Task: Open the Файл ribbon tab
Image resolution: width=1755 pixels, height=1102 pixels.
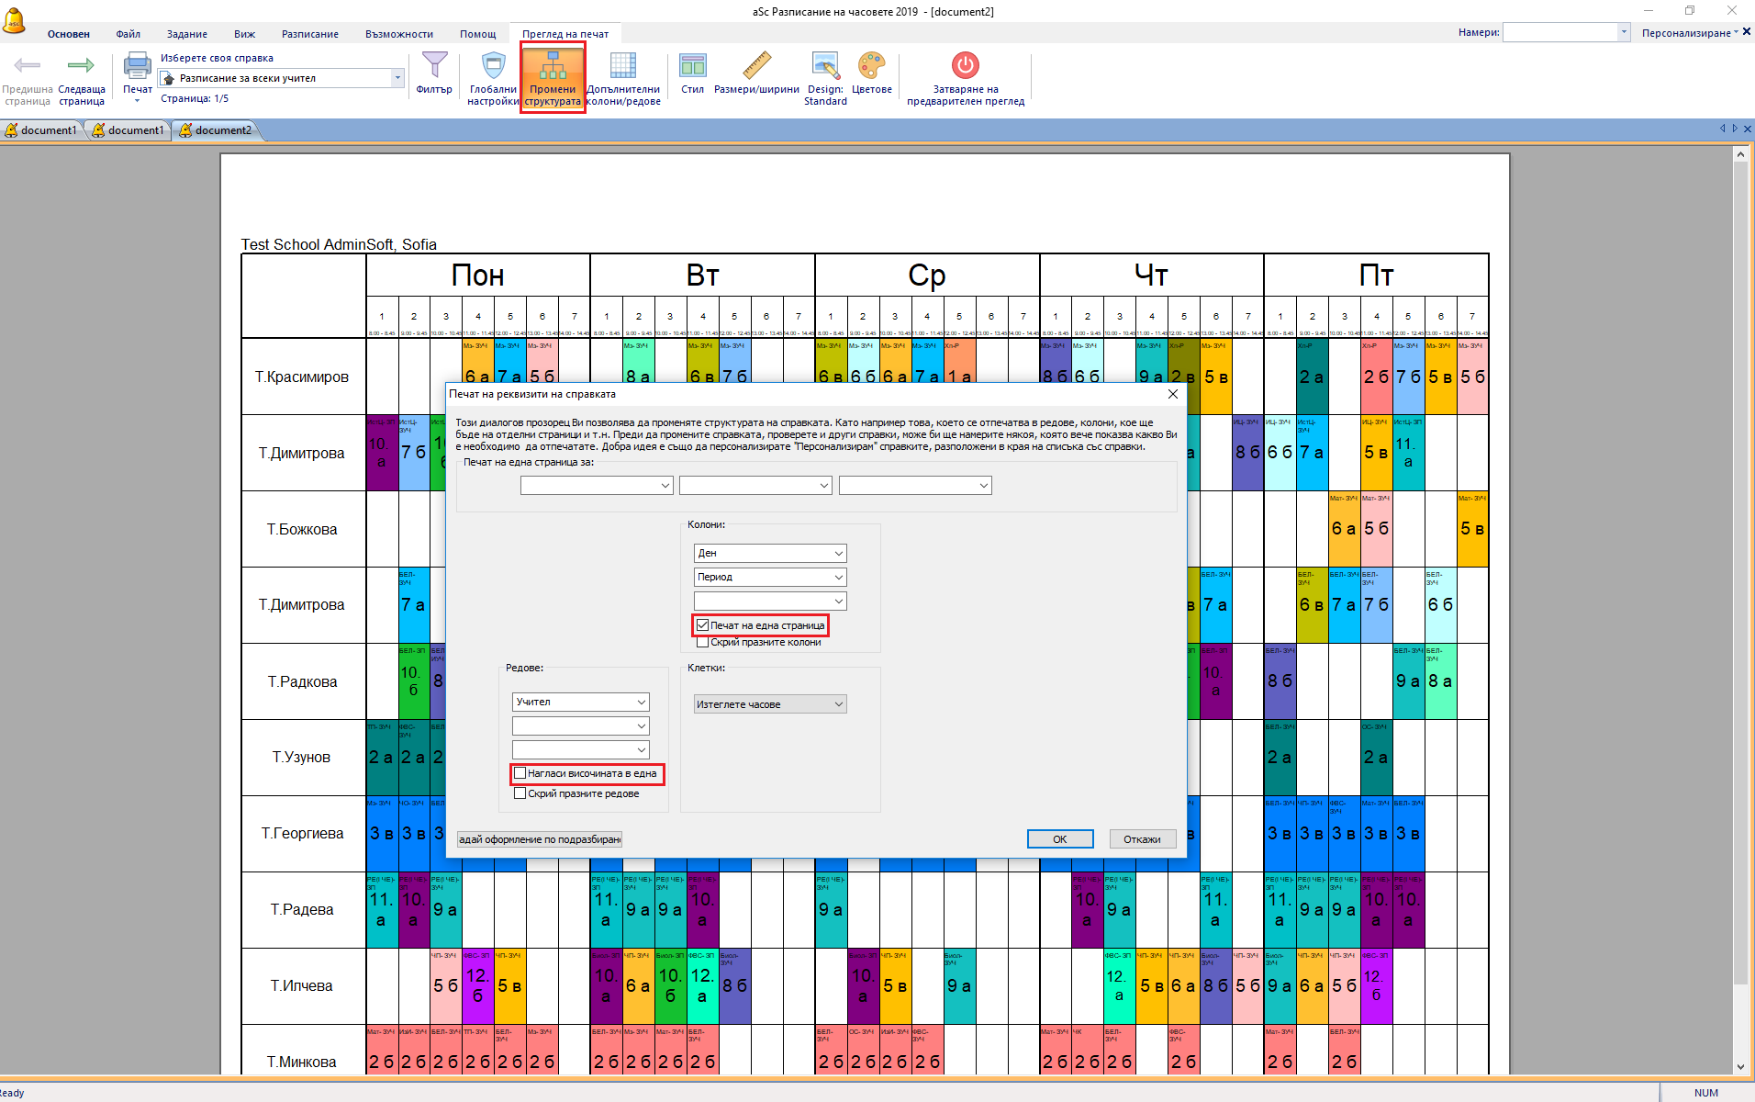Action: pos(129,34)
